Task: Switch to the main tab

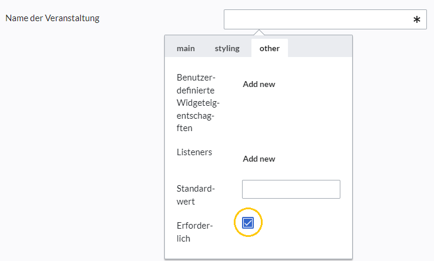Action: point(185,48)
